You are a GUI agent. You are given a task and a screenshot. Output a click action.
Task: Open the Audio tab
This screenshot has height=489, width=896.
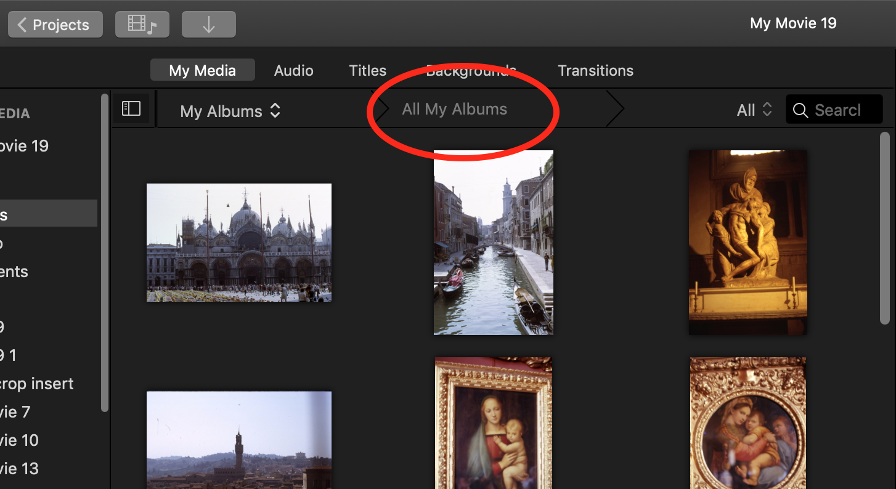click(x=294, y=70)
